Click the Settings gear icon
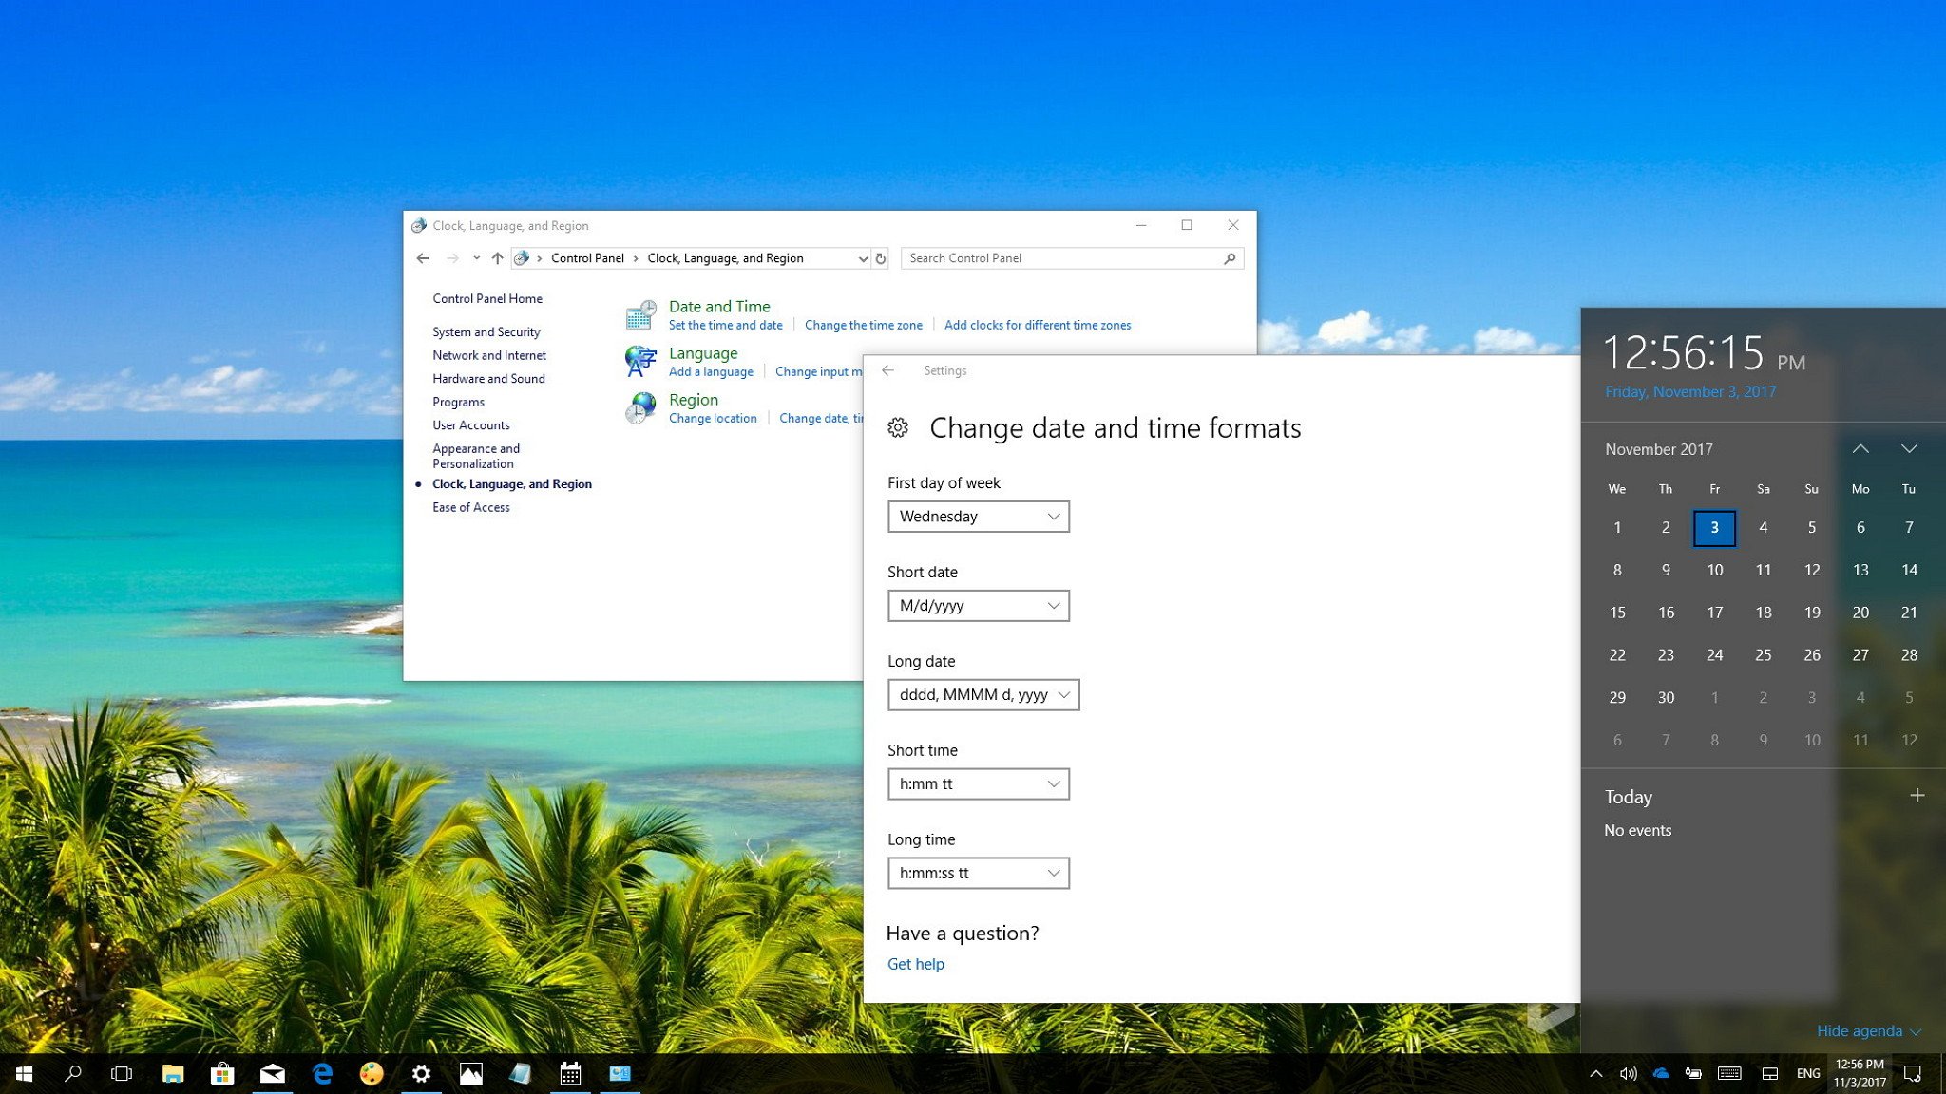The image size is (1946, 1094). 897,427
